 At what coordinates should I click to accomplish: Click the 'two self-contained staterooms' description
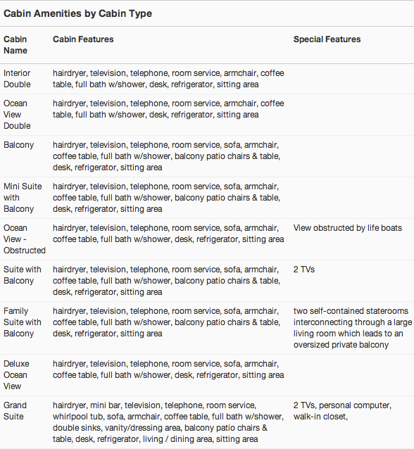pos(353,328)
